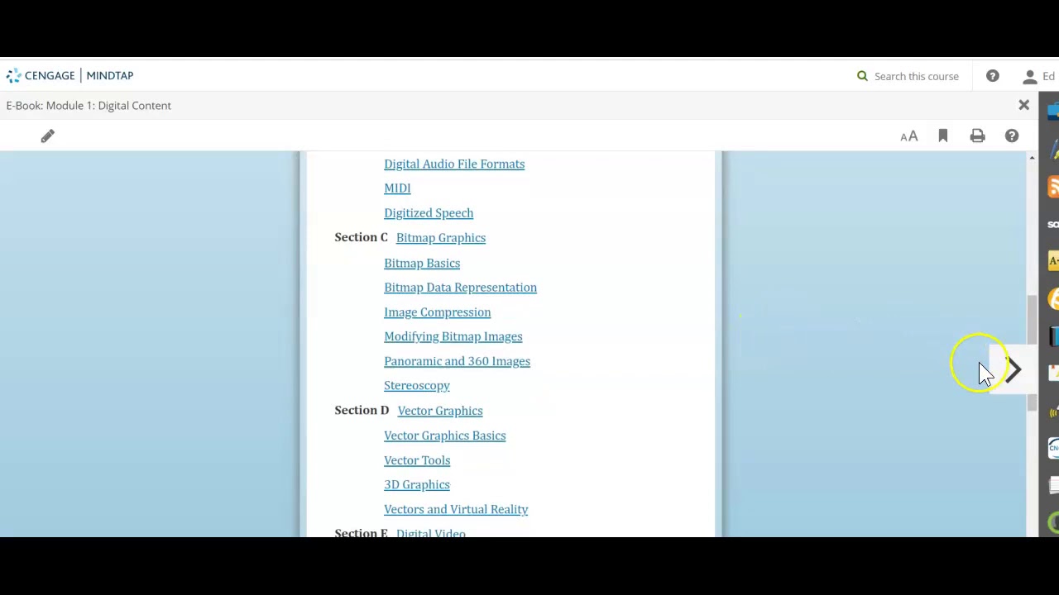The height and width of the screenshot is (595, 1059).
Task: Click the Cengage MindTap logo
Action: (x=69, y=75)
